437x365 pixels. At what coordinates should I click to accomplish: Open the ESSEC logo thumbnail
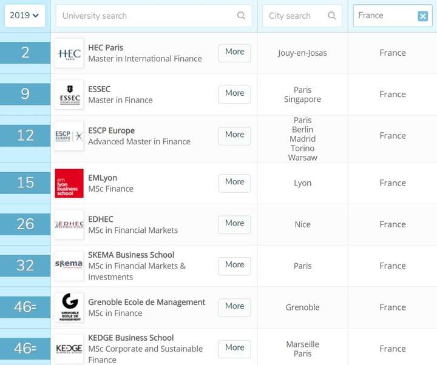tap(69, 95)
